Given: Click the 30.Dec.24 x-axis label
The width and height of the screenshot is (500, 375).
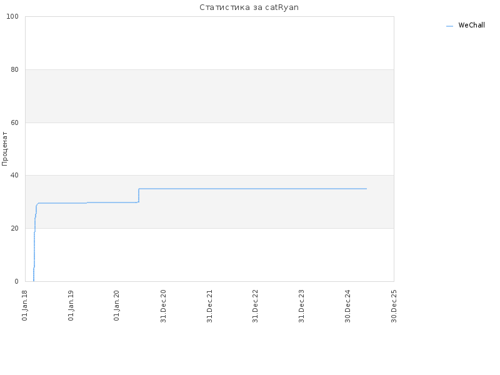Looking at the screenshot, I should (x=348, y=305).
